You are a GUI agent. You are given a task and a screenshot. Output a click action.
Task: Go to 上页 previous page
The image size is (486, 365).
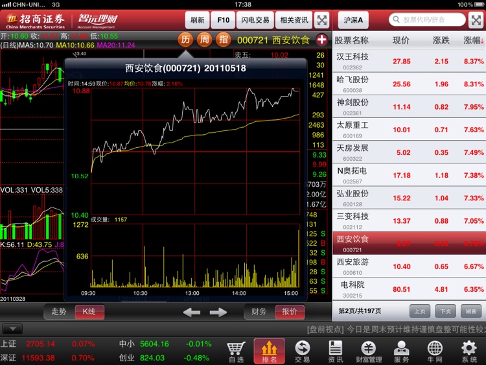[x=420, y=311]
